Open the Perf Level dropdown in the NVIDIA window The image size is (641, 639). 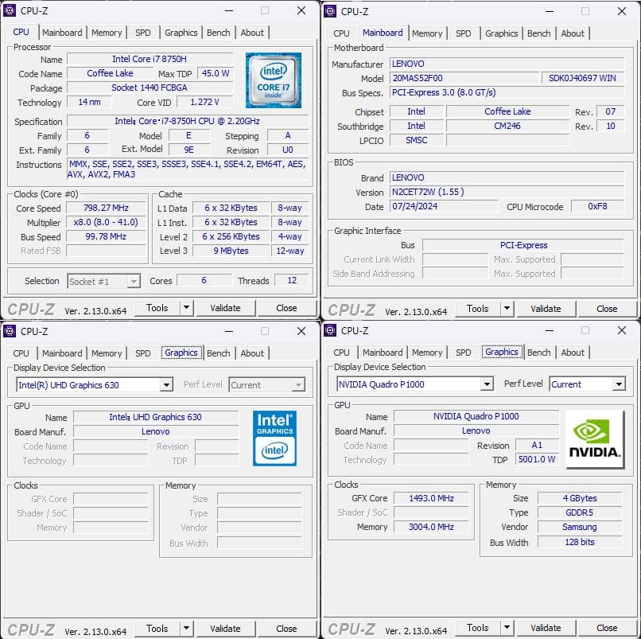pos(619,384)
